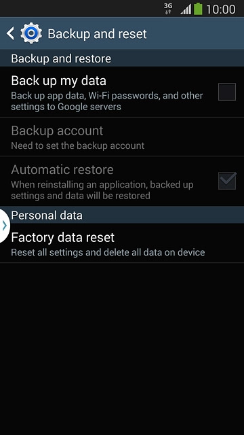Open Backup account setting
Screen dimensions: 244x435
(122, 137)
